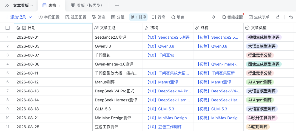The width and height of the screenshot is (296, 131).
Task: Open 智能提醒 clock reminder
Action: (x=232, y=17)
